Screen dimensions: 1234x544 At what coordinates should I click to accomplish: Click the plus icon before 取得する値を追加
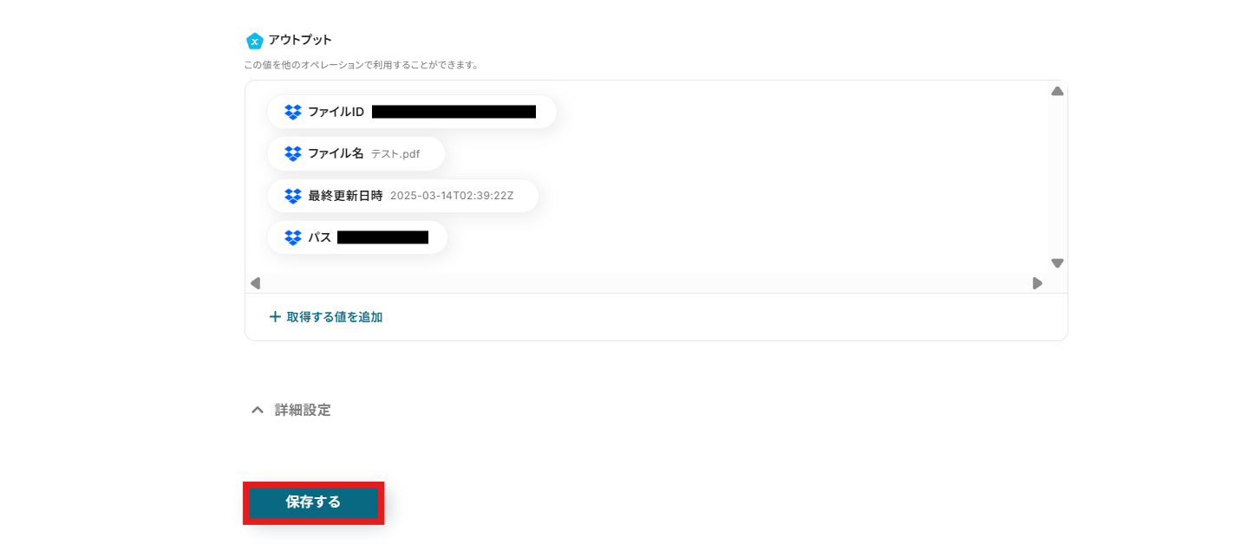pyautogui.click(x=275, y=317)
